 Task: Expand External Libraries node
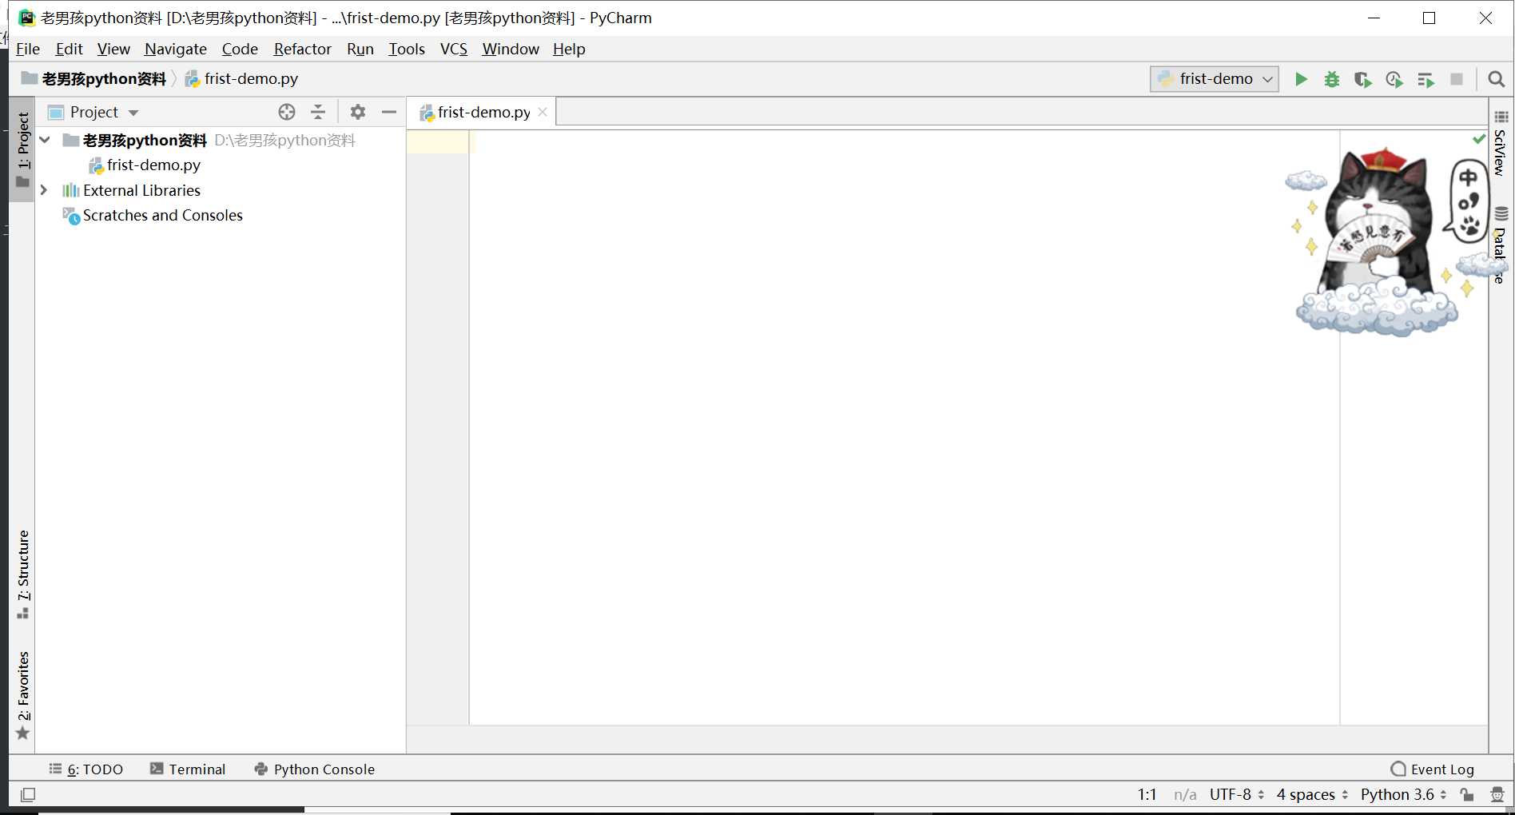pyautogui.click(x=44, y=190)
